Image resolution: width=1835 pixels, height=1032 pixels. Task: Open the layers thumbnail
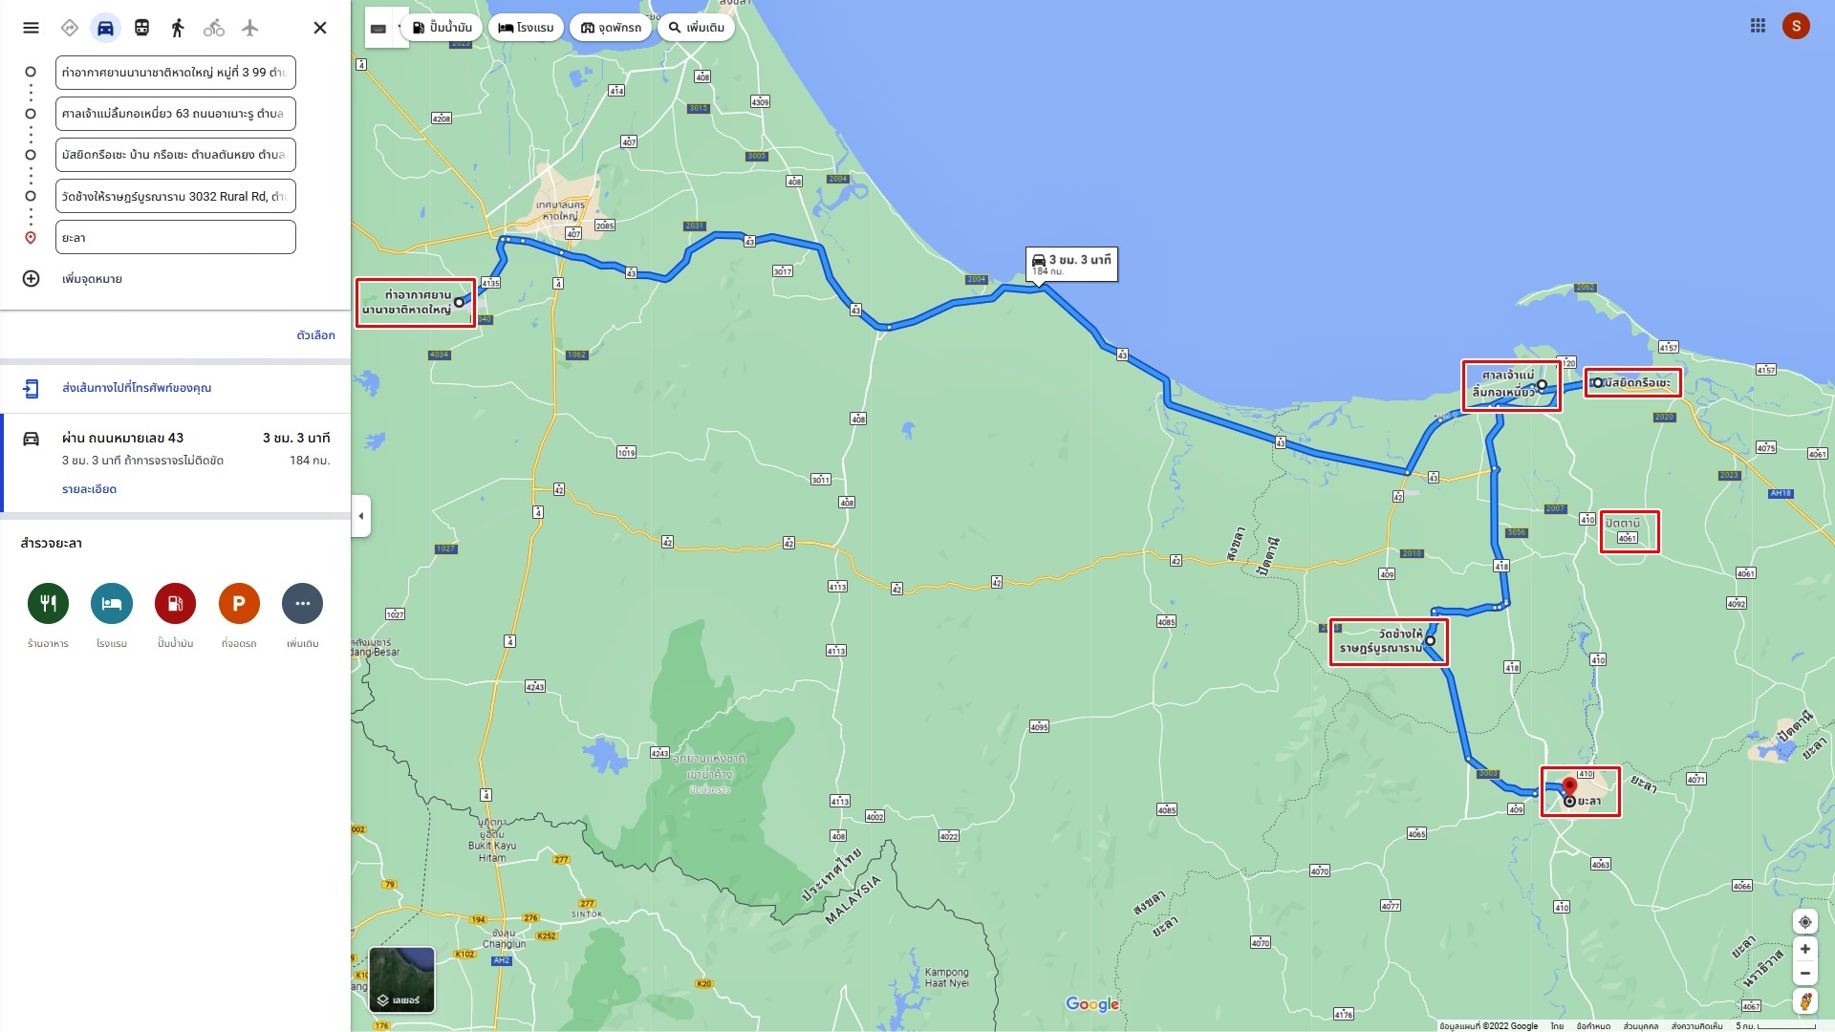[401, 979]
